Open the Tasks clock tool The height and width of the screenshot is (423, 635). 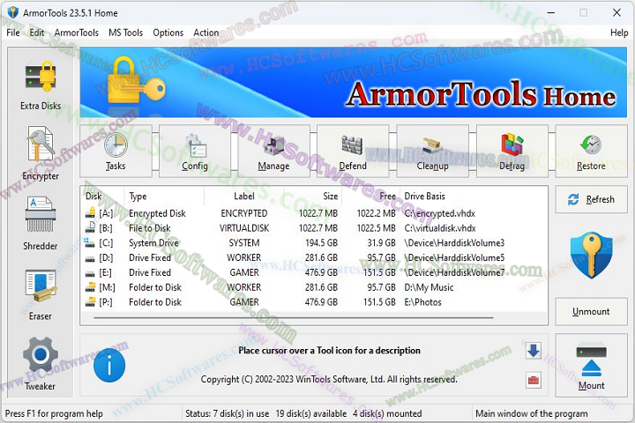(116, 151)
